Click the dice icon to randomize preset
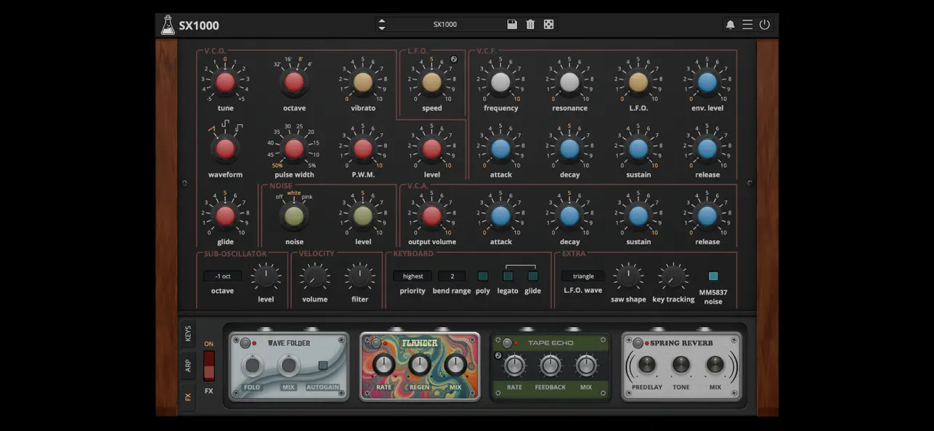This screenshot has height=431, width=934. click(548, 24)
